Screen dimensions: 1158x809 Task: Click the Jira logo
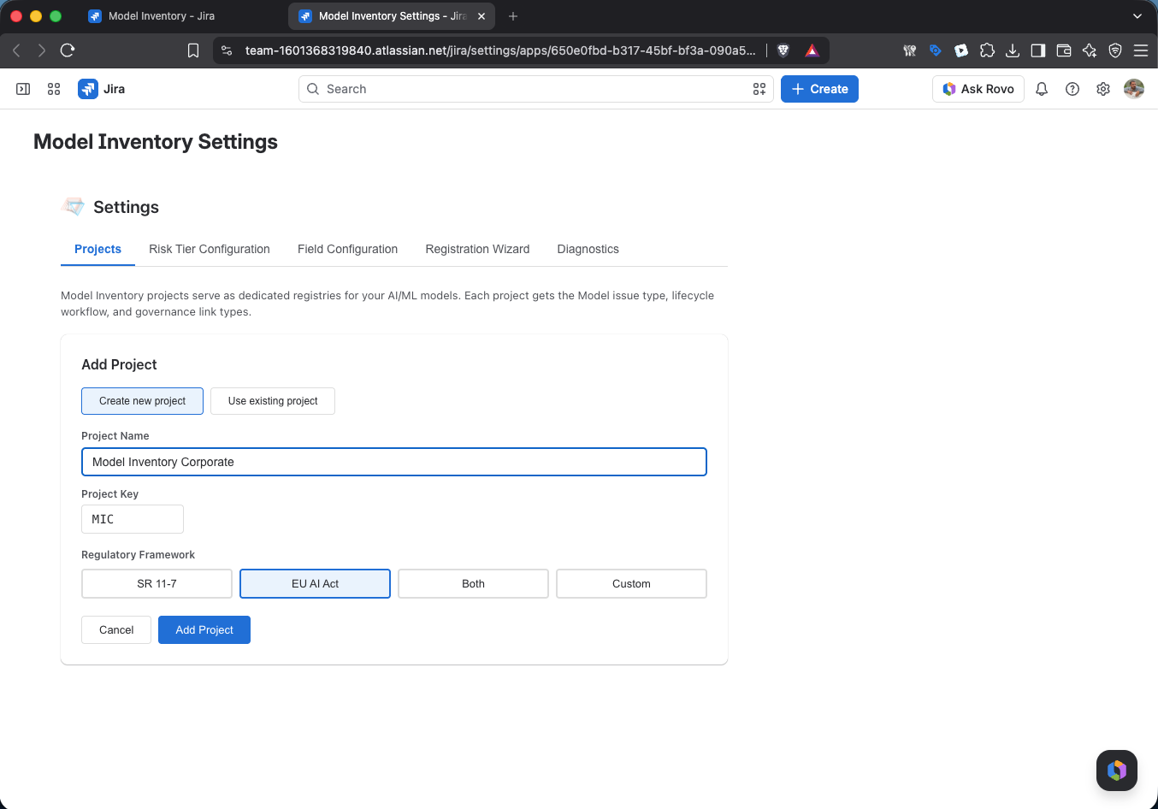[x=102, y=89]
